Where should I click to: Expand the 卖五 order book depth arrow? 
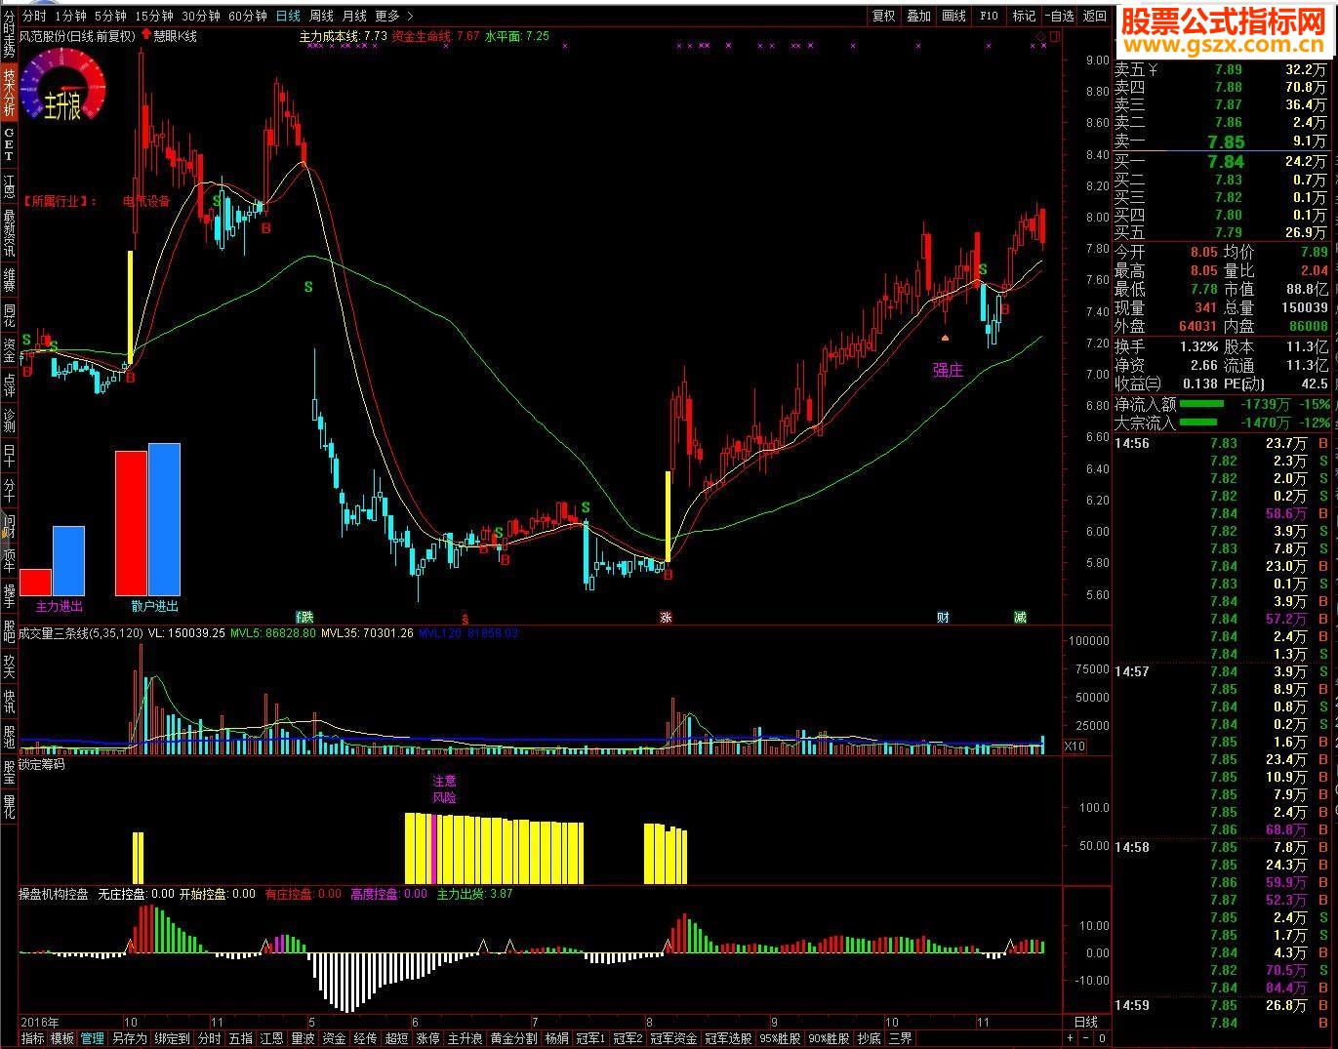tap(1152, 69)
